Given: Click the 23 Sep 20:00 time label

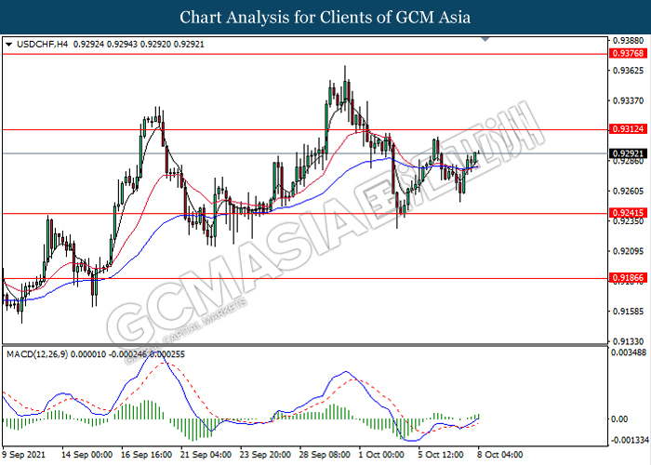Looking at the screenshot, I should (265, 455).
